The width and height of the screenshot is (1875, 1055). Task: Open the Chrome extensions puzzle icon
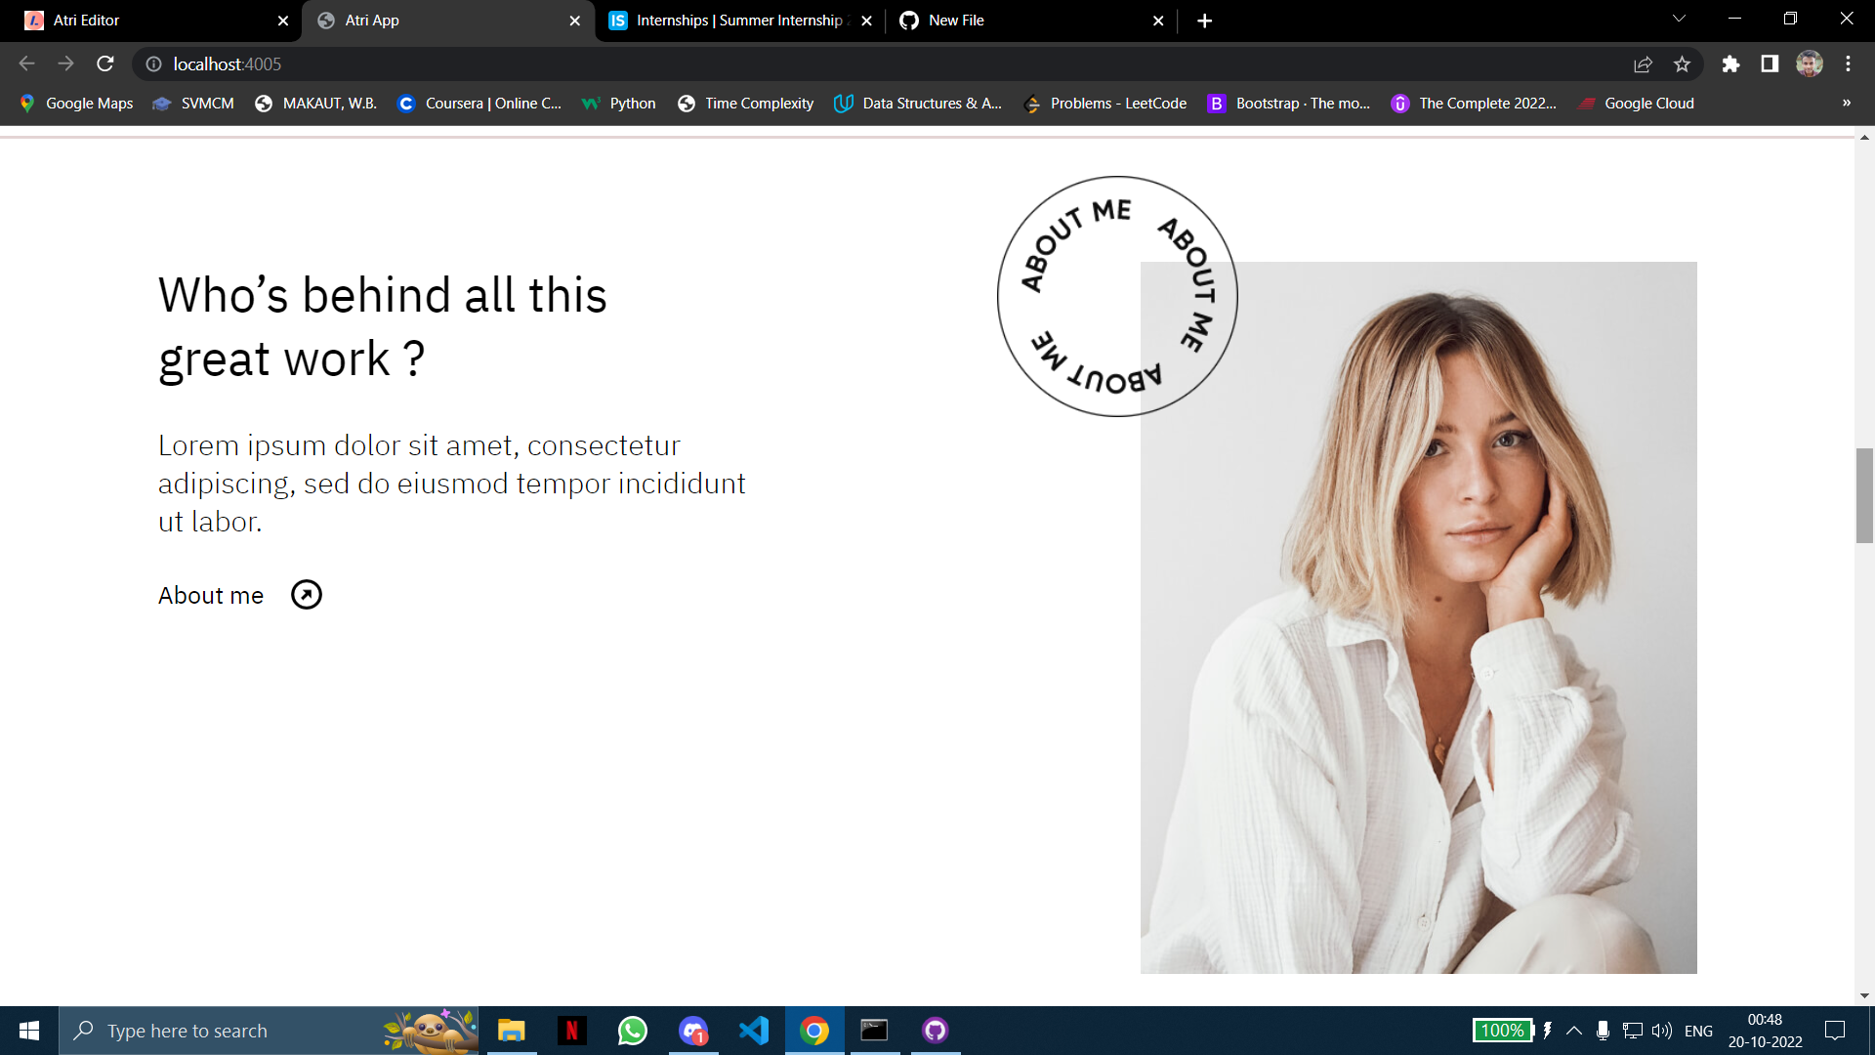click(1730, 64)
